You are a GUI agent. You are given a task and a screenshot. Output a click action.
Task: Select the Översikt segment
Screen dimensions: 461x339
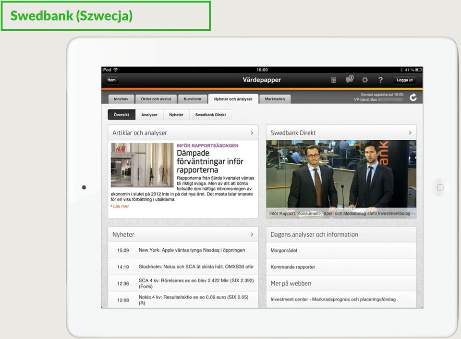(121, 115)
